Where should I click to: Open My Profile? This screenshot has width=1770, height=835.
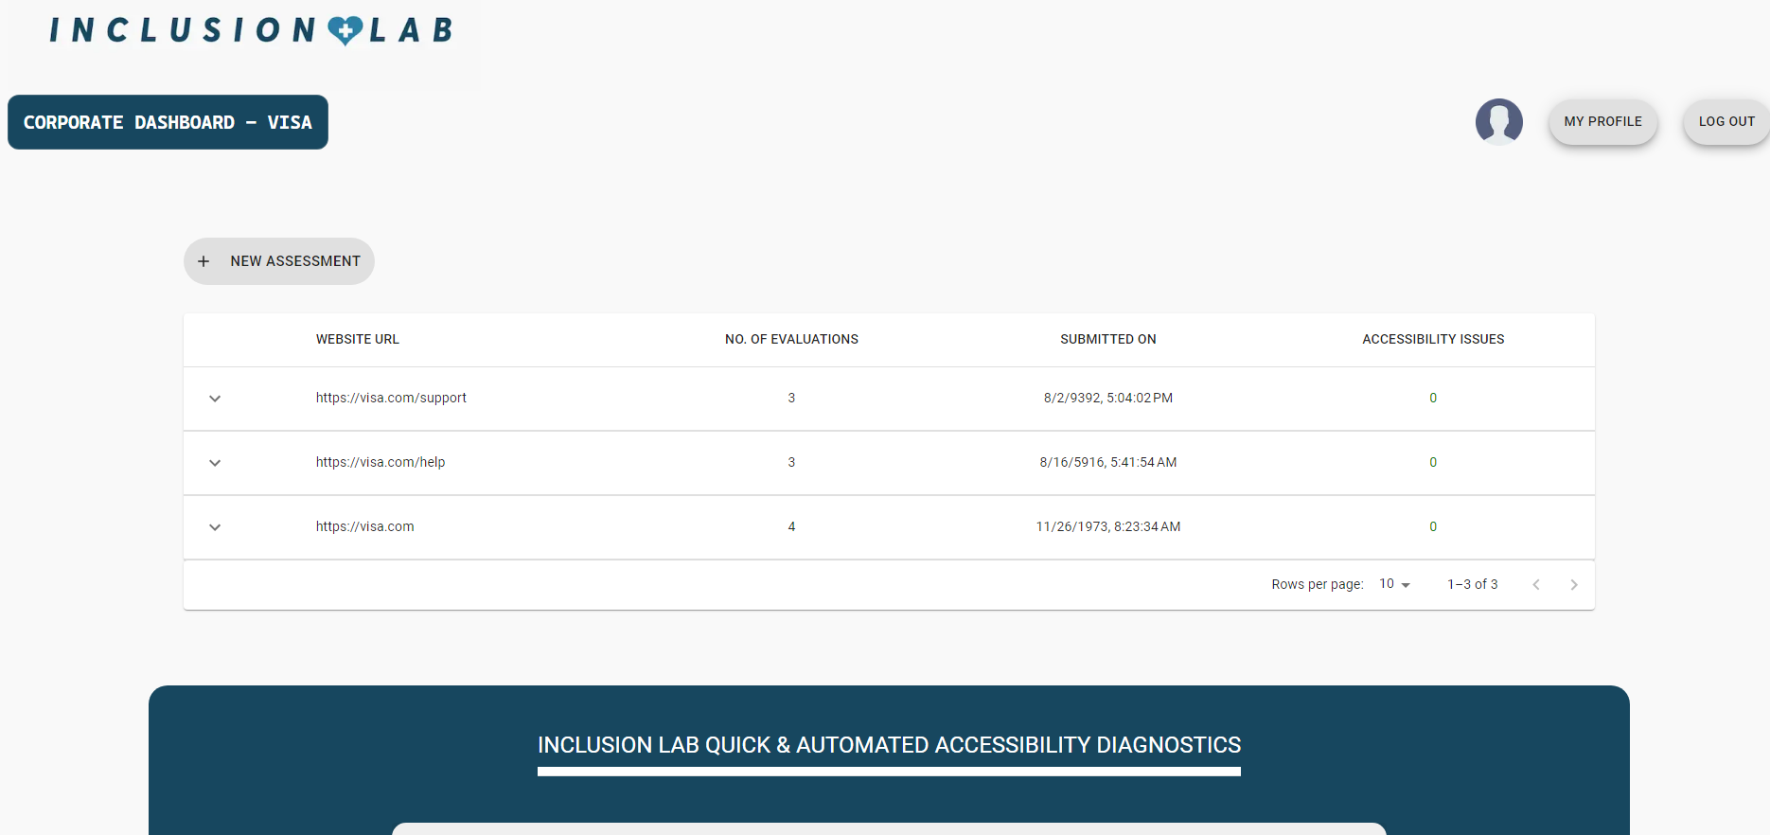coord(1602,122)
